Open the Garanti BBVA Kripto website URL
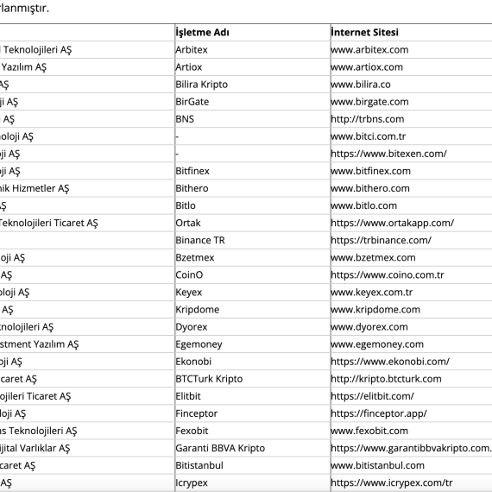Screen dimensions: 492x492 pos(412,448)
